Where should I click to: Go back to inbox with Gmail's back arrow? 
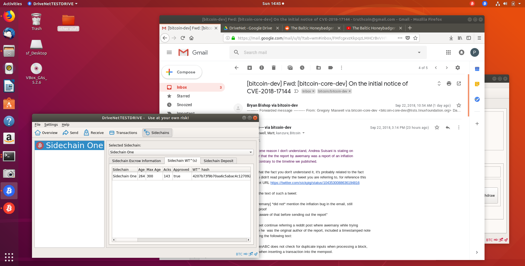click(237, 68)
